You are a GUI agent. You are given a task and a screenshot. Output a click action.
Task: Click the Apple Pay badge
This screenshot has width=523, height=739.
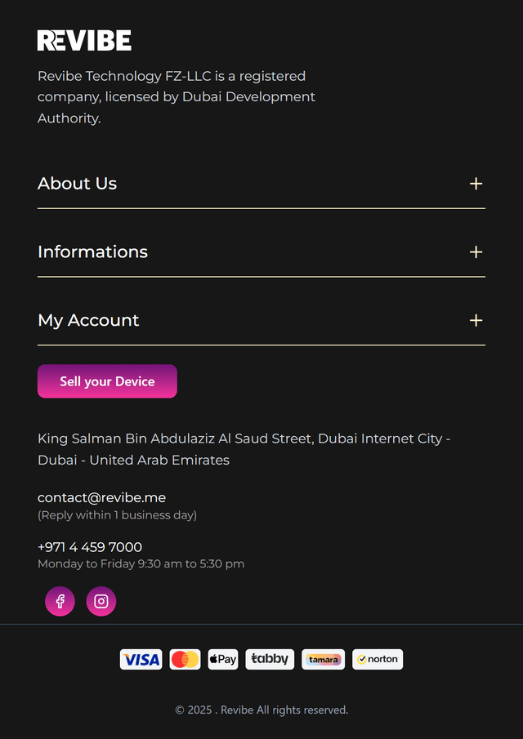point(223,660)
